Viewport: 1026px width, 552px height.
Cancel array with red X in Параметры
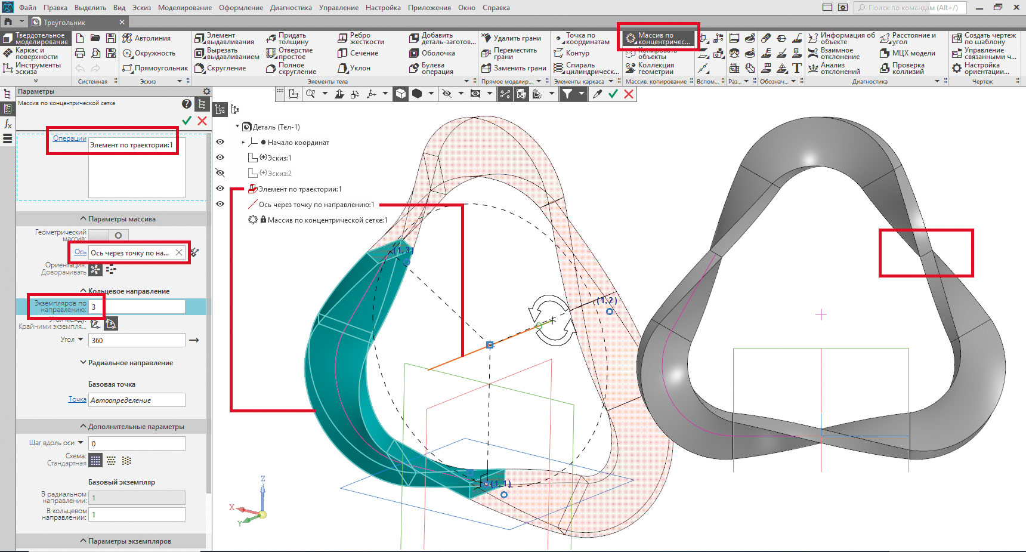click(202, 121)
